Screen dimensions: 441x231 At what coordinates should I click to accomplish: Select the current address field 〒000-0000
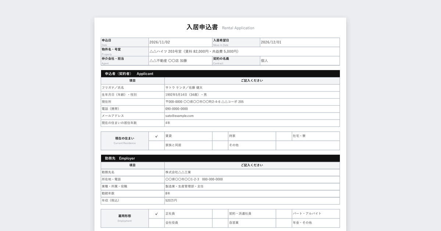[x=252, y=102]
